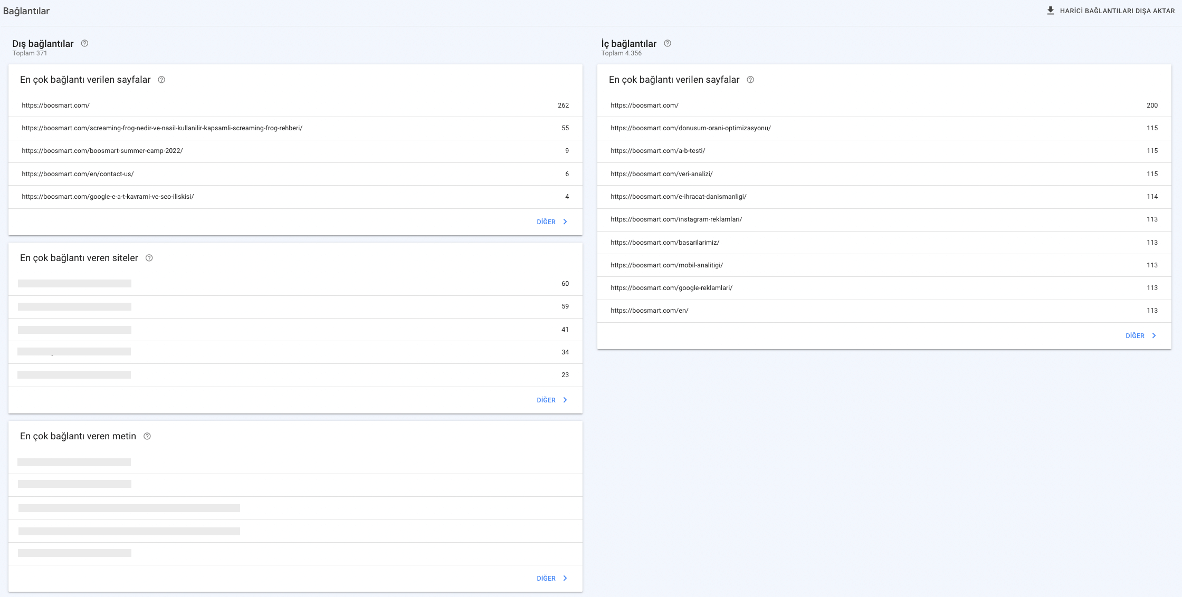Viewport: 1182px width, 597px height.
Task: Click help icon in internal En çok bağlantı verilen sayfalar
Action: pos(750,80)
